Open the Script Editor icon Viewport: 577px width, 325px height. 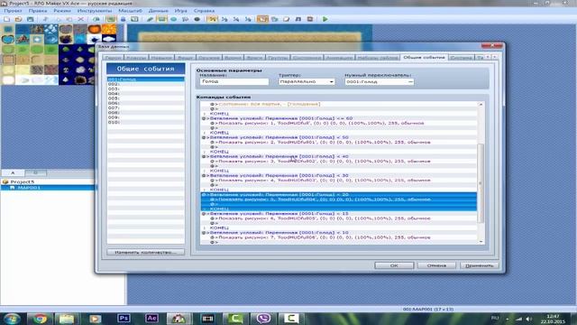click(x=287, y=19)
